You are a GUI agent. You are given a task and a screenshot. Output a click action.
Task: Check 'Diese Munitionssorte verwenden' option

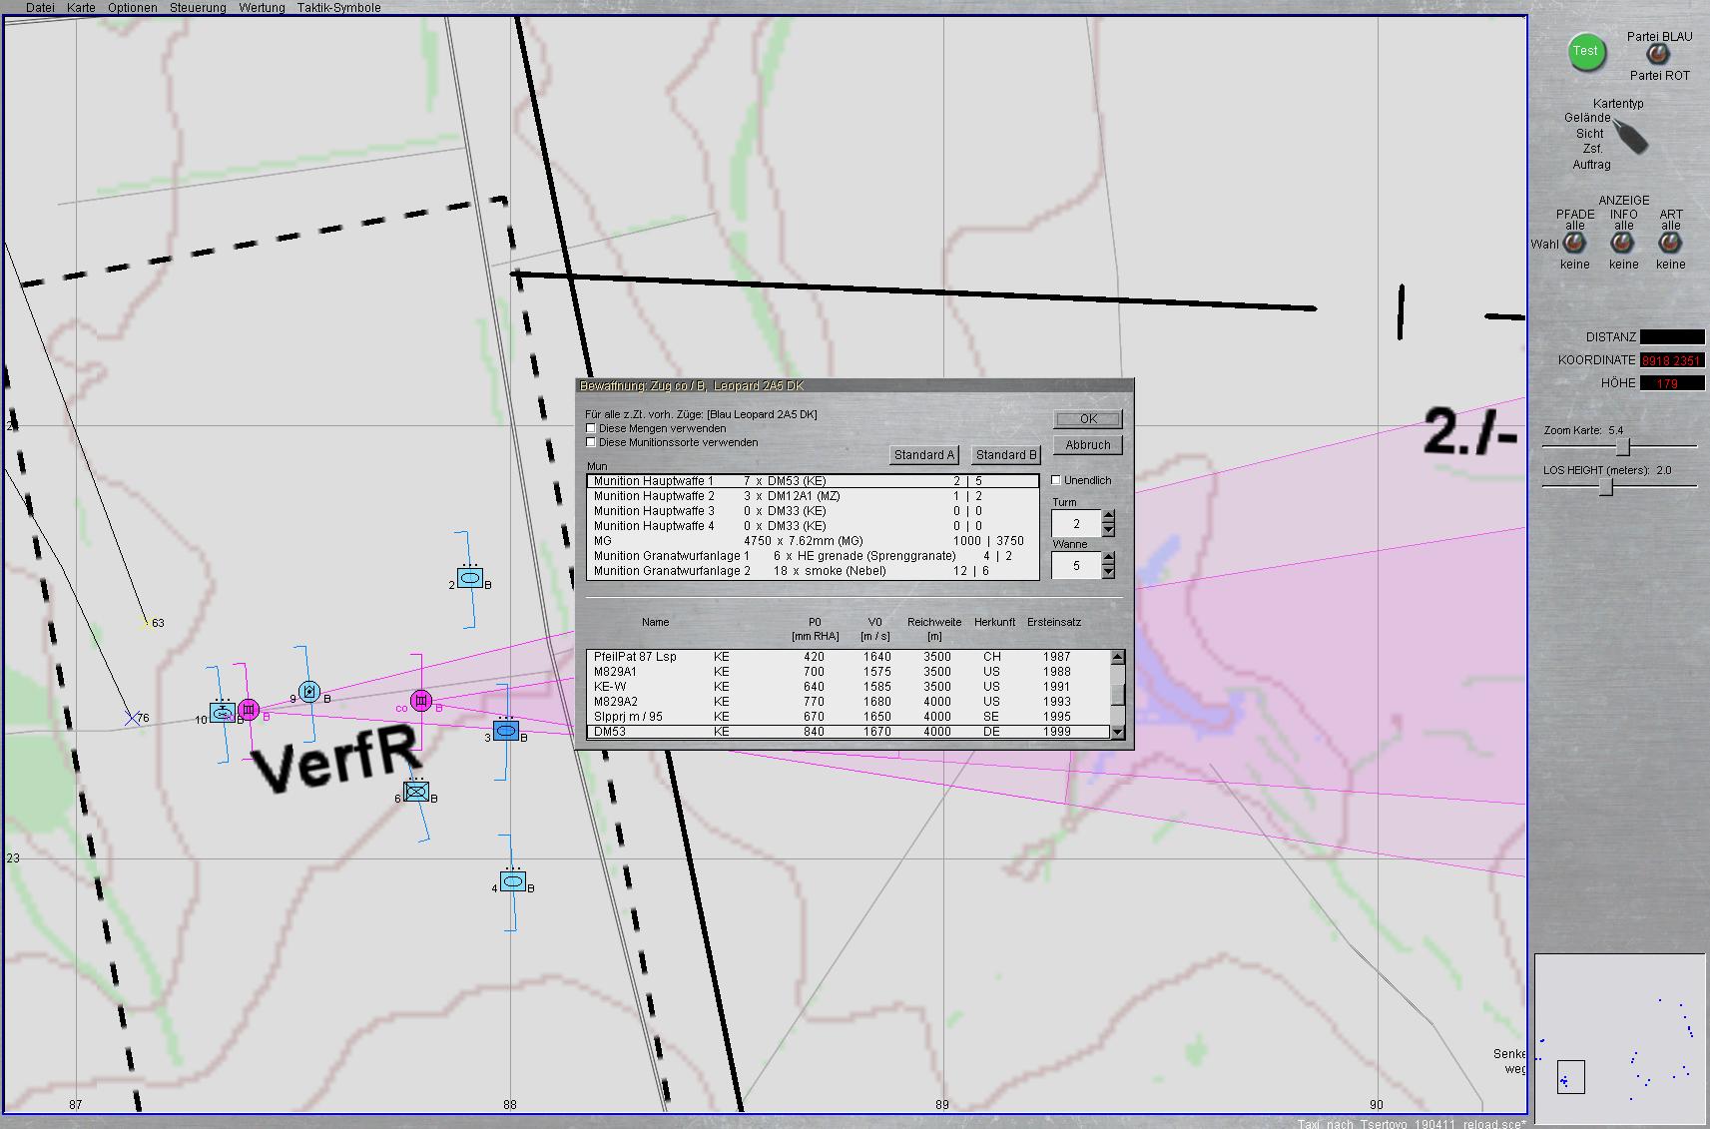point(591,442)
